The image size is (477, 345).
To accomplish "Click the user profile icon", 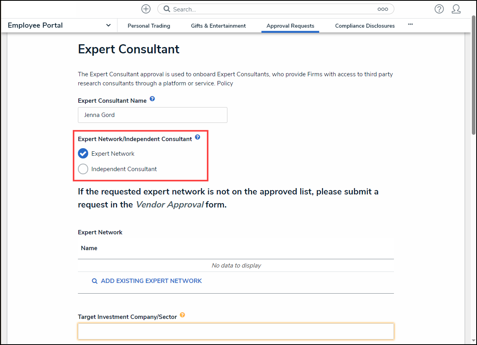I will [x=456, y=9].
